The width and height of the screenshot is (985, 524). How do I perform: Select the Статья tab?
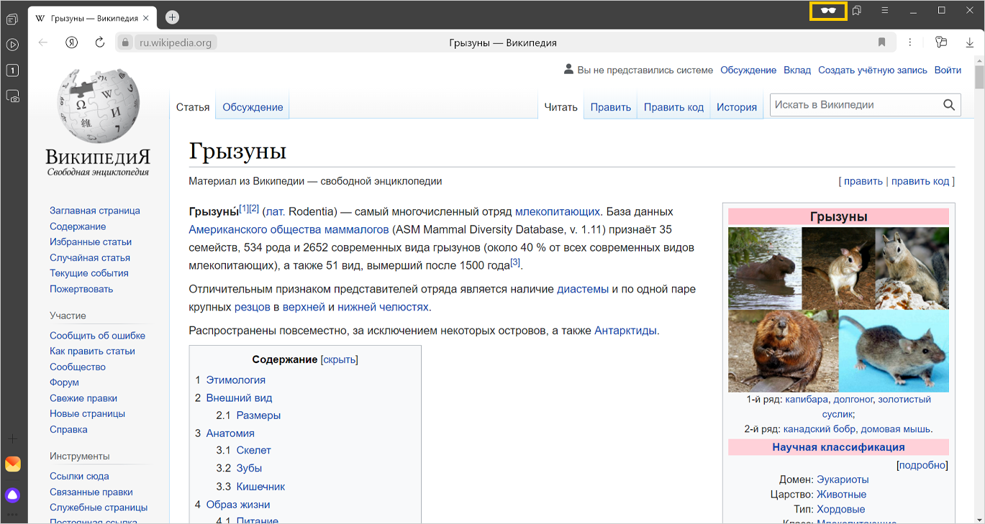(x=193, y=107)
